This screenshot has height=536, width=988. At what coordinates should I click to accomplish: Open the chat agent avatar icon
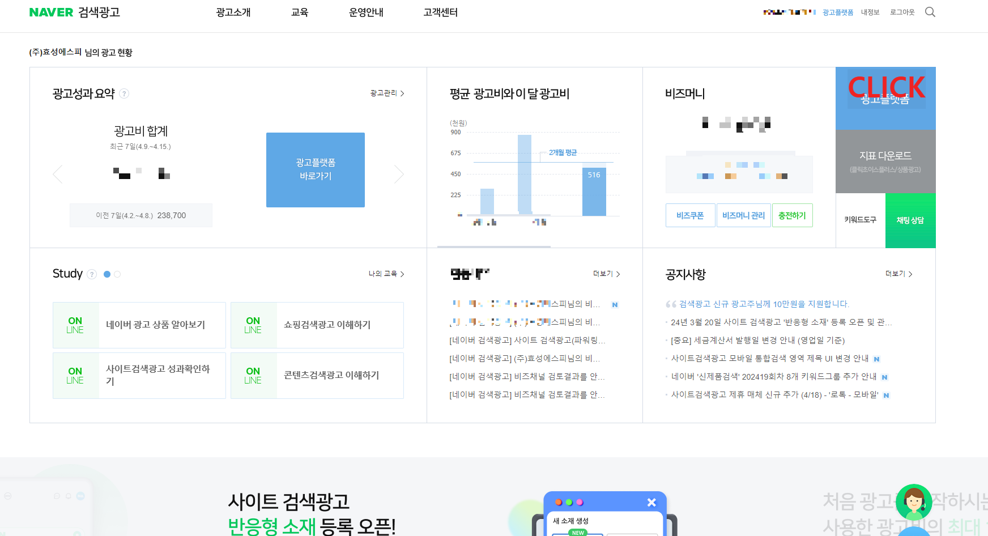pos(914,502)
